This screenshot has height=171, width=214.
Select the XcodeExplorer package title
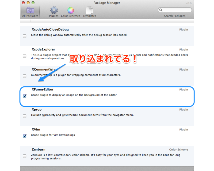(x=43, y=49)
